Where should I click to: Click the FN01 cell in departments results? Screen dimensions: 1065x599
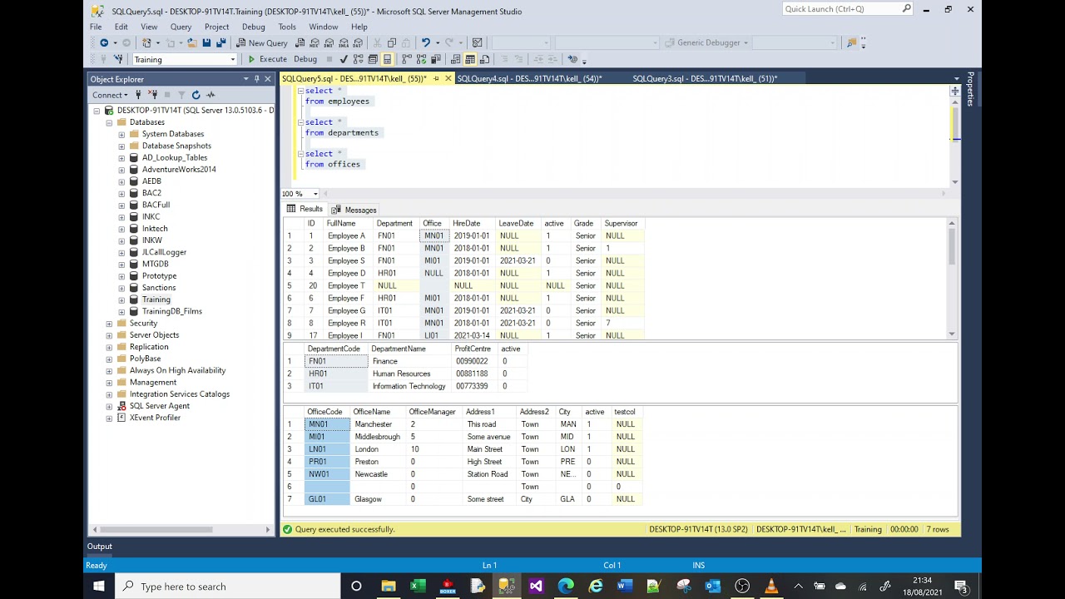336,361
